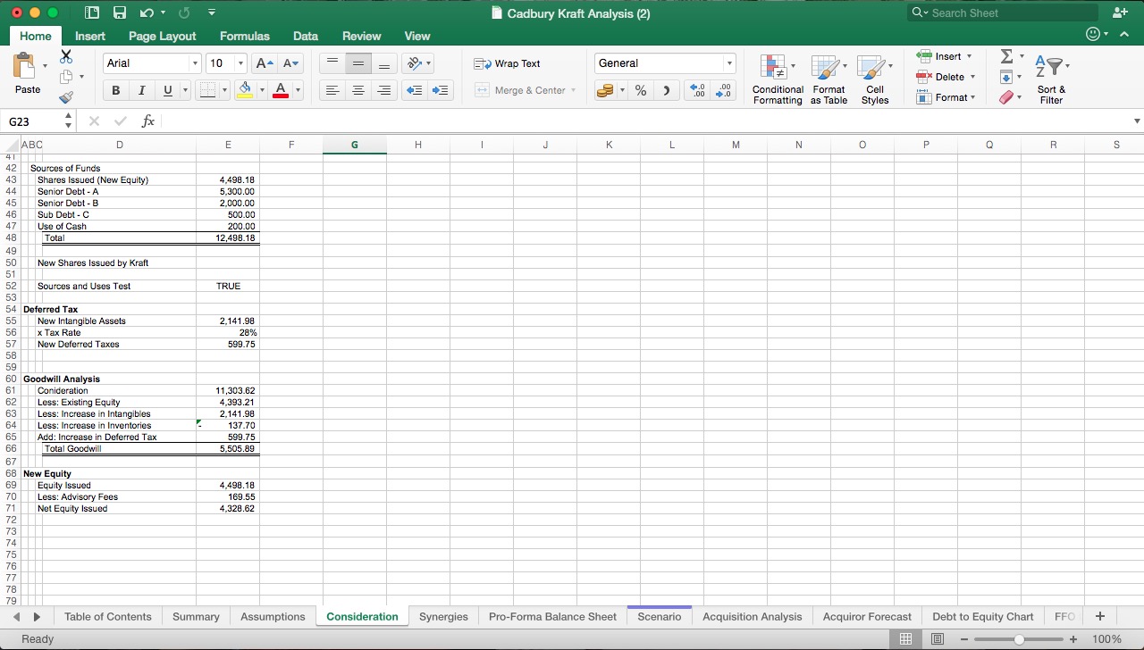
Task: Align text right icon
Action: click(x=384, y=90)
